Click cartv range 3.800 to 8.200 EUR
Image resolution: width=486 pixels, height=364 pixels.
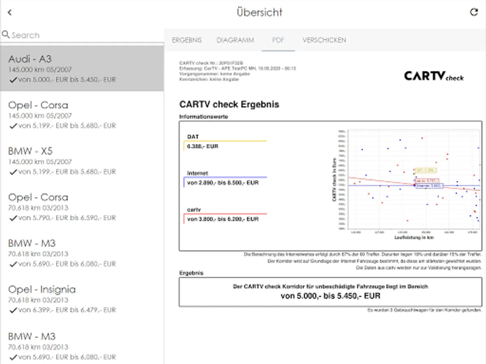(223, 219)
